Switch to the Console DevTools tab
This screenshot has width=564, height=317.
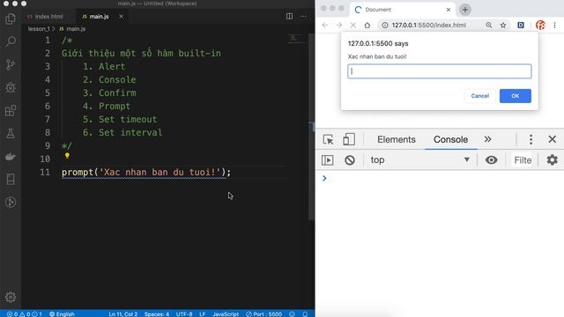[x=450, y=139]
